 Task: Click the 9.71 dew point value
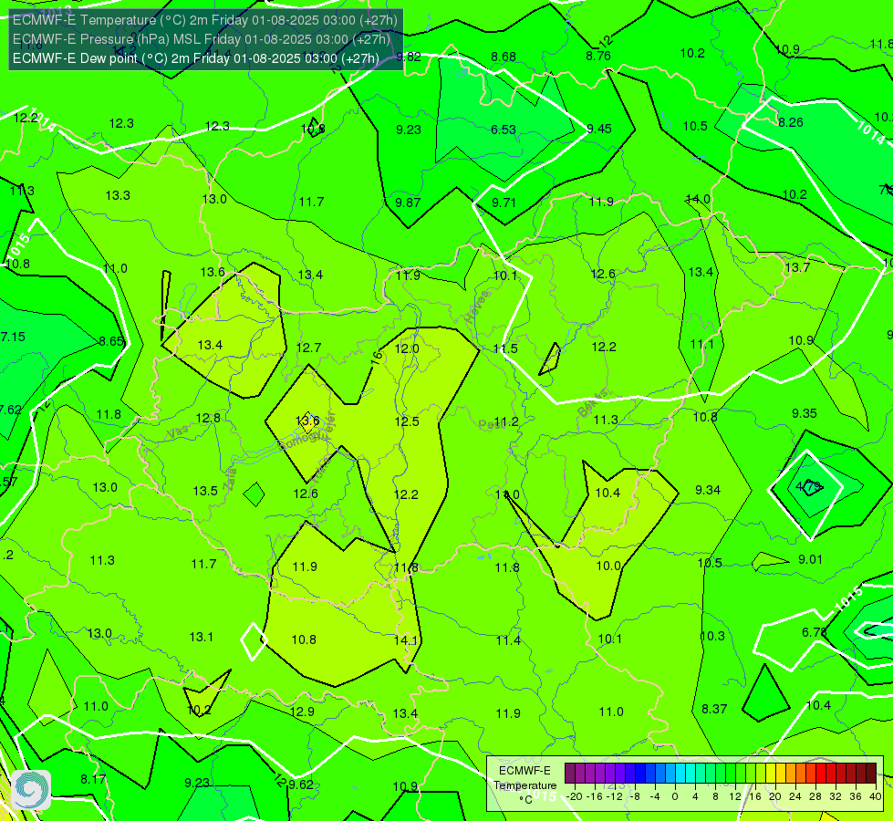point(504,203)
